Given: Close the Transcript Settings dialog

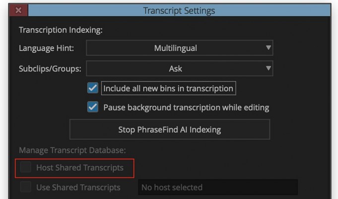Looking at the screenshot, I should point(18,10).
